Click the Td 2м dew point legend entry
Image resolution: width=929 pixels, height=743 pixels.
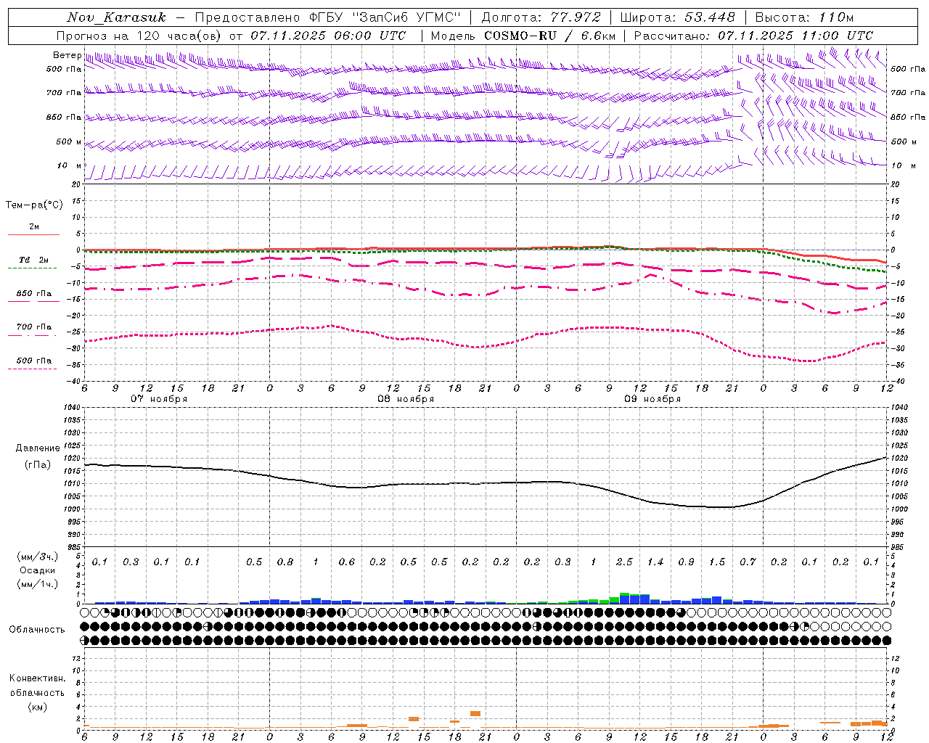pos(34,260)
